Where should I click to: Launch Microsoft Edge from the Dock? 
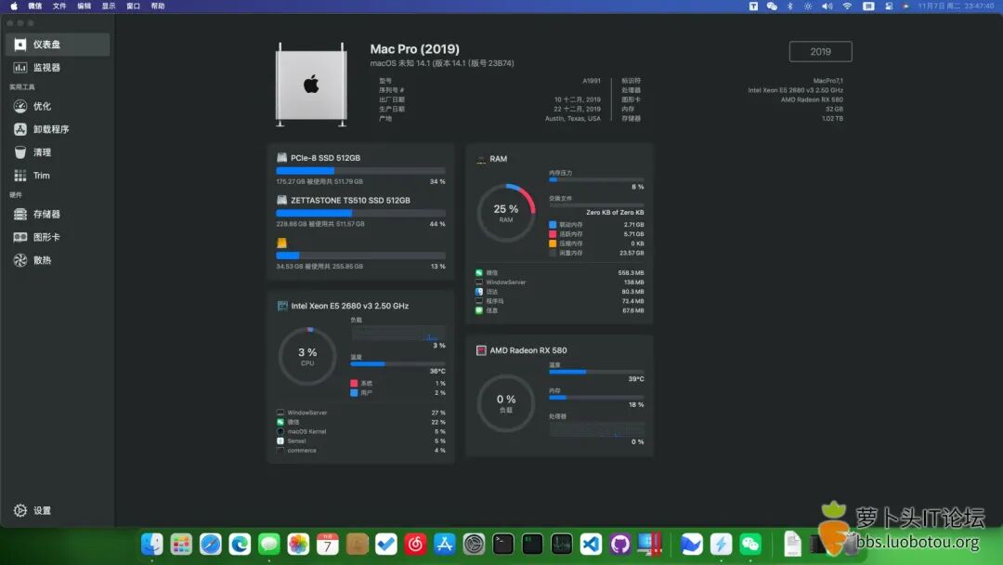pyautogui.click(x=240, y=545)
